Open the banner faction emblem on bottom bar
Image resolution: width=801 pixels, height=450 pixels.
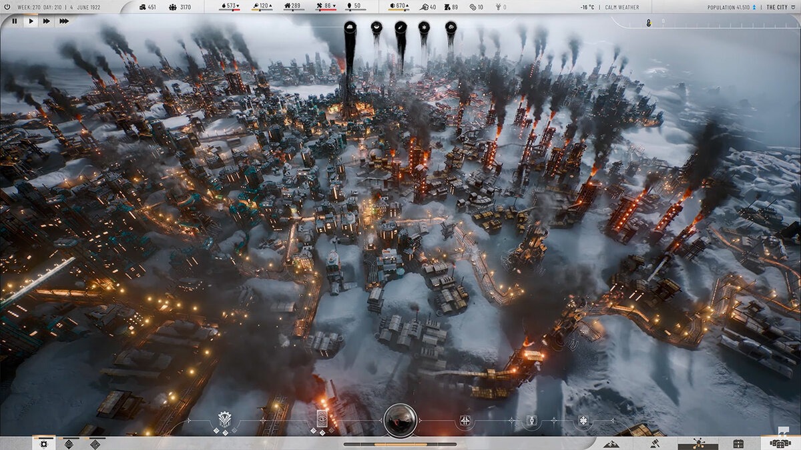tap(533, 421)
